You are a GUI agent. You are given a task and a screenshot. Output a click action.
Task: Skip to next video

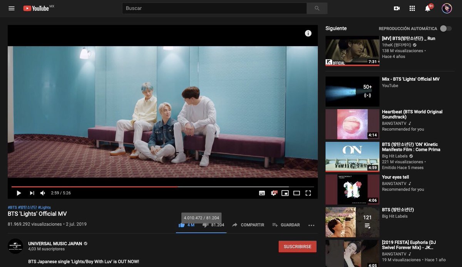32,193
